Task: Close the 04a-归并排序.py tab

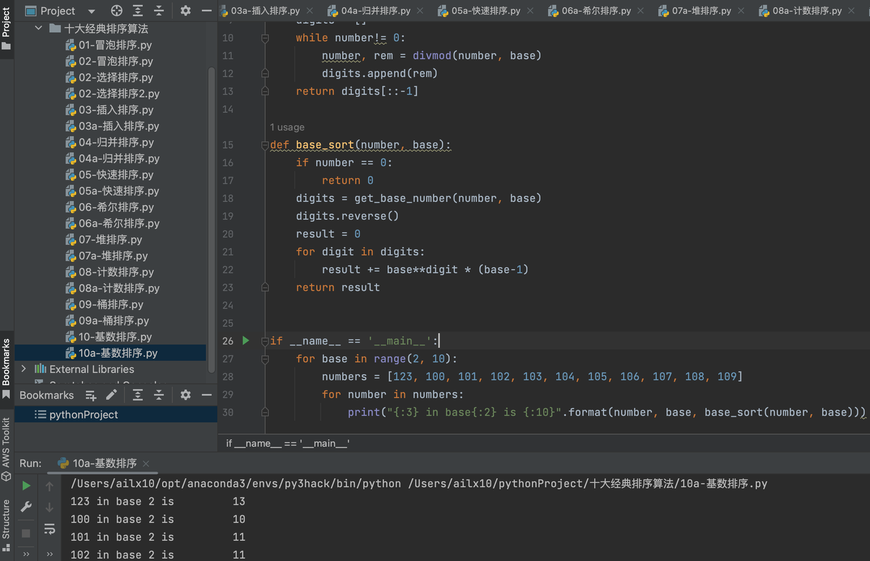Action: pyautogui.click(x=420, y=11)
